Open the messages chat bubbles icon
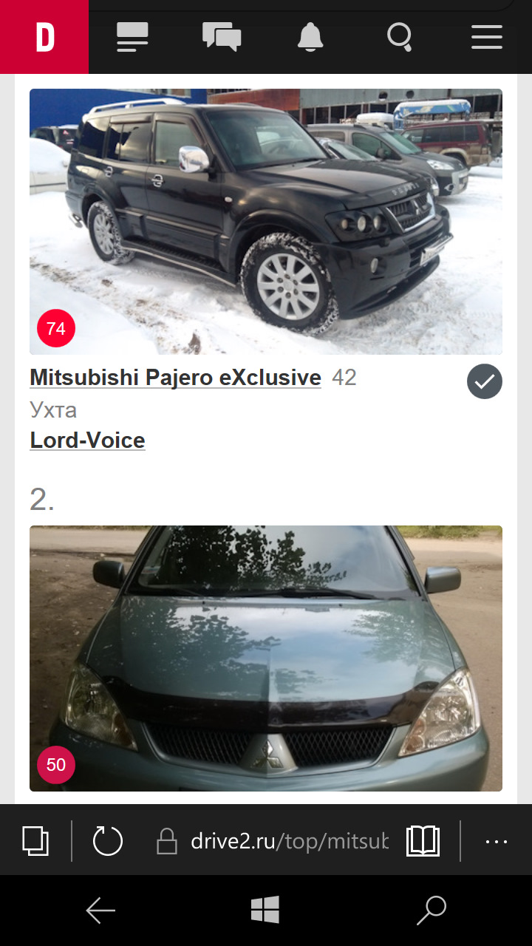The image size is (532, 946). [222, 37]
